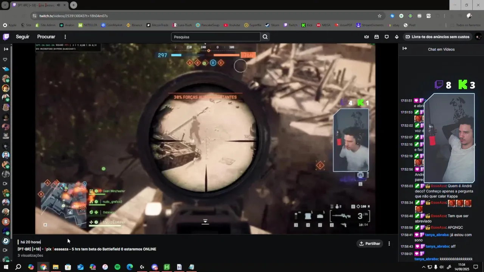The height and width of the screenshot is (272, 484).
Task: Open video options three-dot menu near Partilhar
Action: [x=389, y=244]
